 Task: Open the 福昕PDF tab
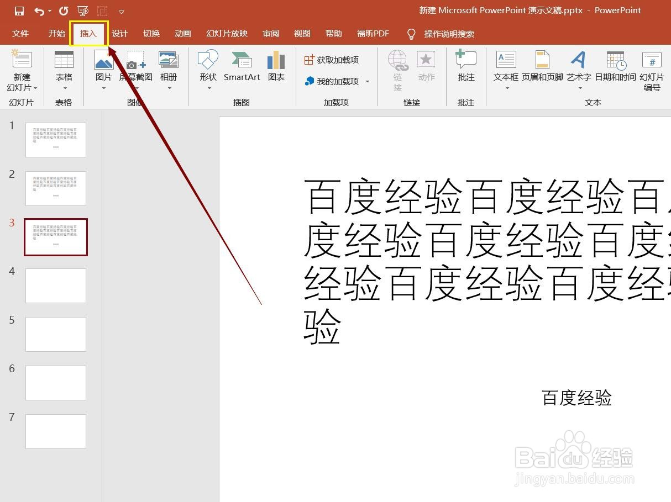coord(373,34)
